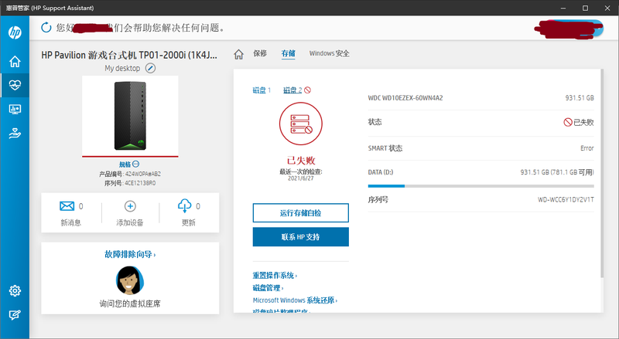Click the DATA (D:) usage bar
Image resolution: width=619 pixels, height=339 pixels.
[x=480, y=185]
